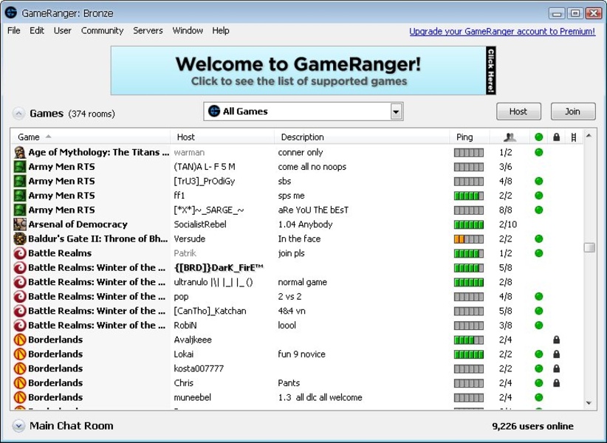Expand the Main Chat Room section
The image size is (607, 443).
(18, 426)
